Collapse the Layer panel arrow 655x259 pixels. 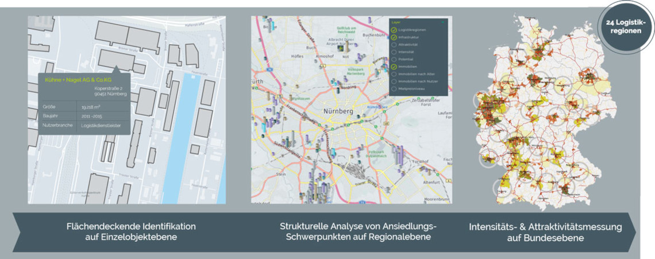442,21
